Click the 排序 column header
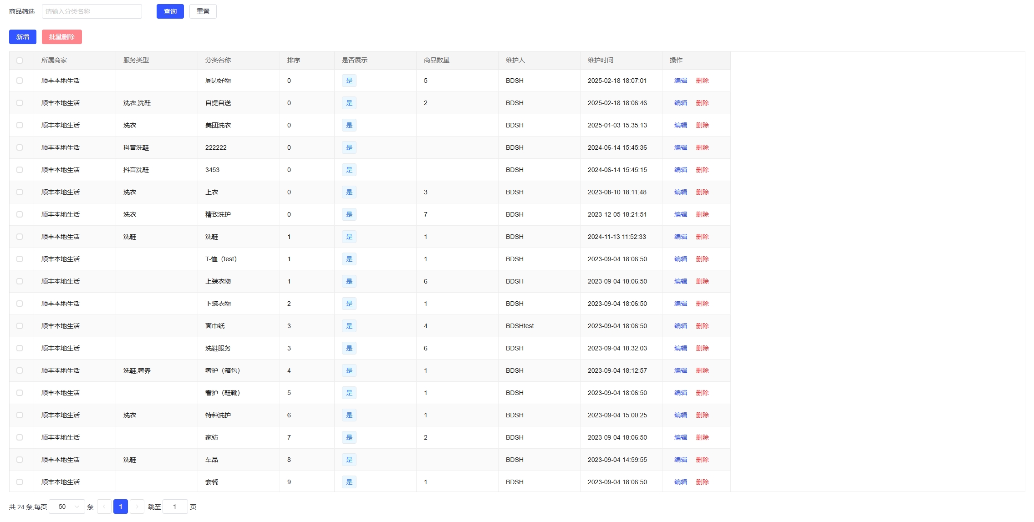Viewport: 1034px width, 522px height. [x=294, y=60]
